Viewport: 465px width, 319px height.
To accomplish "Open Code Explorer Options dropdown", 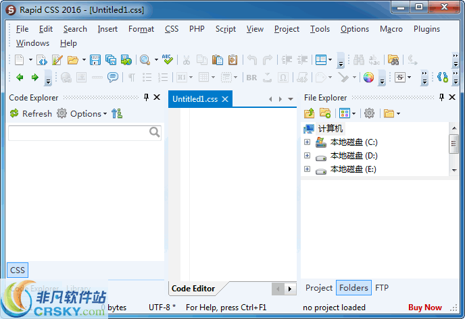I will point(82,113).
